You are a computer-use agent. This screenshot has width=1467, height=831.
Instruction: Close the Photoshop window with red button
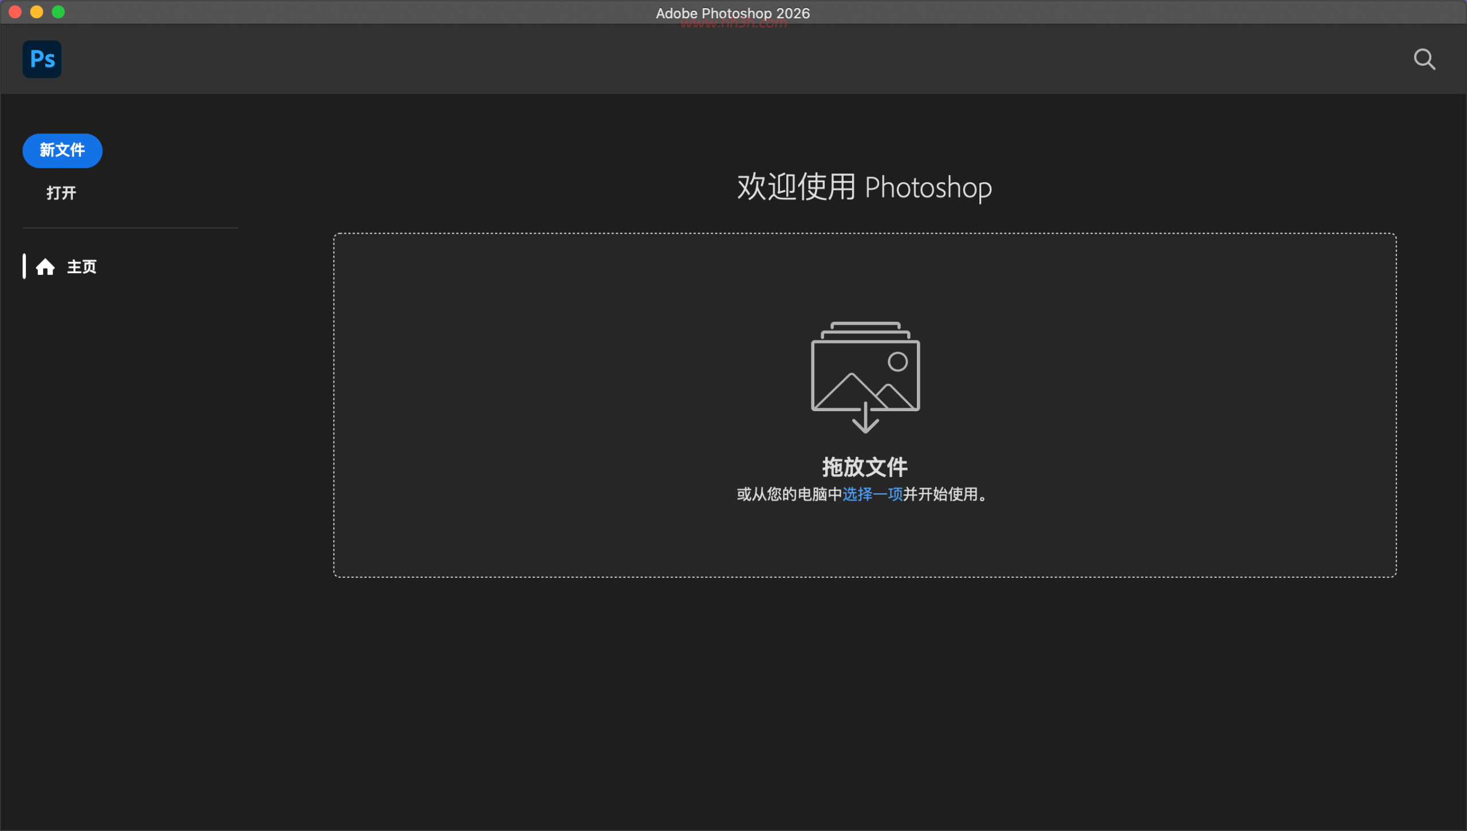[15, 12]
